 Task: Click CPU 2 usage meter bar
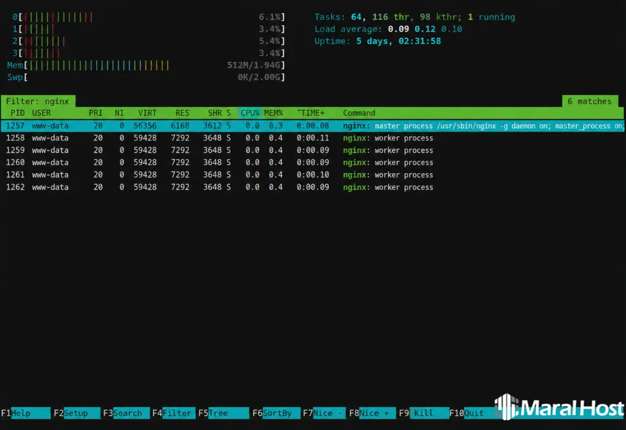click(x=149, y=41)
